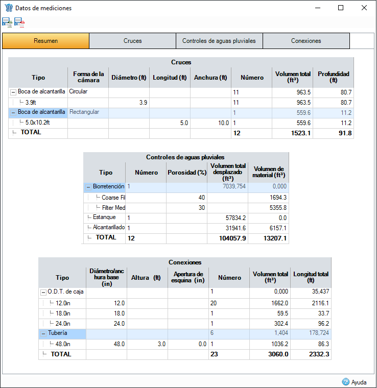
Task: Click the material volume 1694.3
Action: 269,198
